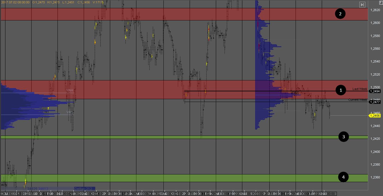Click the small F icon in corner
Image resolution: width=383 pixels, height=196 pixels.
(x=381, y=2)
